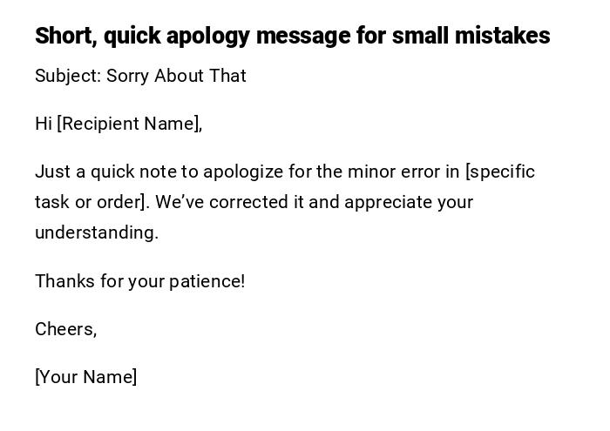The height and width of the screenshot is (431, 610).
Task: Click the 'Cheers,' sign-off
Action: coord(65,329)
